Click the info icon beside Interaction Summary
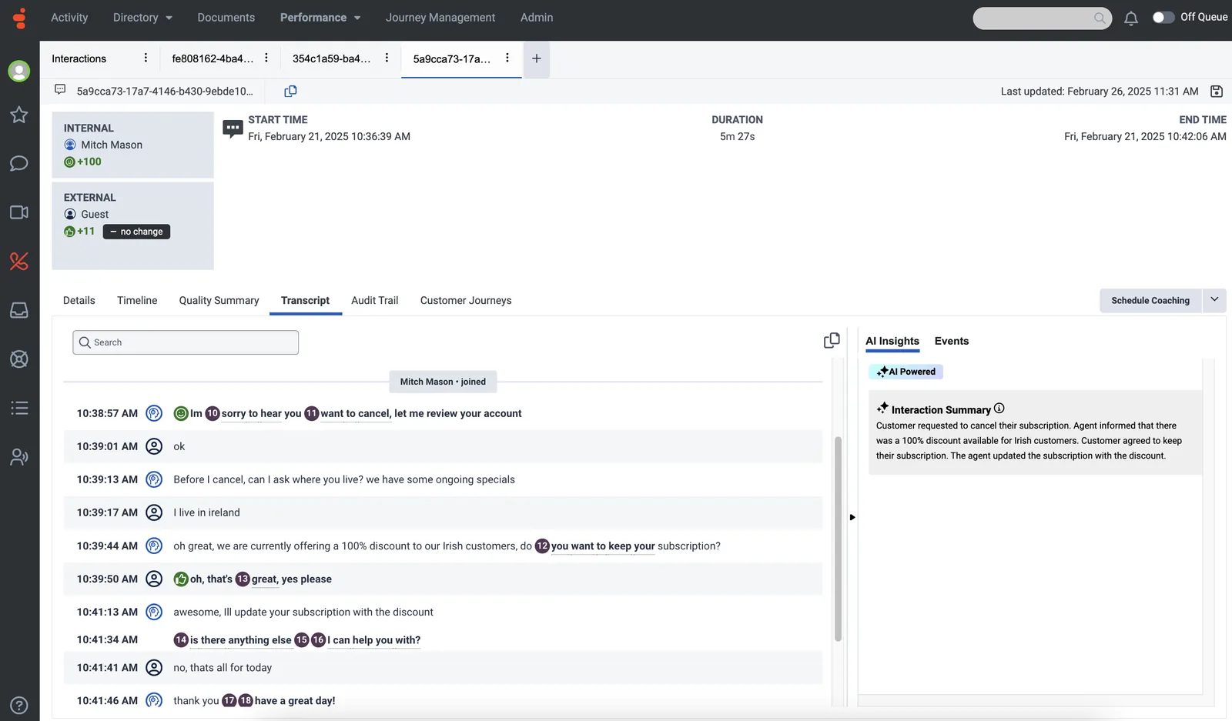The height and width of the screenshot is (721, 1232). pyautogui.click(x=999, y=409)
